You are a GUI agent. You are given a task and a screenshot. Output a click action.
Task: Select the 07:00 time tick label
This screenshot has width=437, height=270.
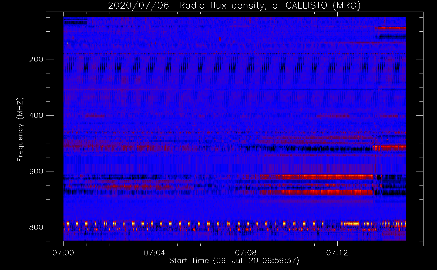[x=63, y=253]
